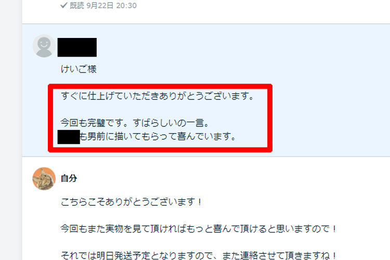Open the cat profile avatar
This screenshot has width=390, height=260.
44,179
